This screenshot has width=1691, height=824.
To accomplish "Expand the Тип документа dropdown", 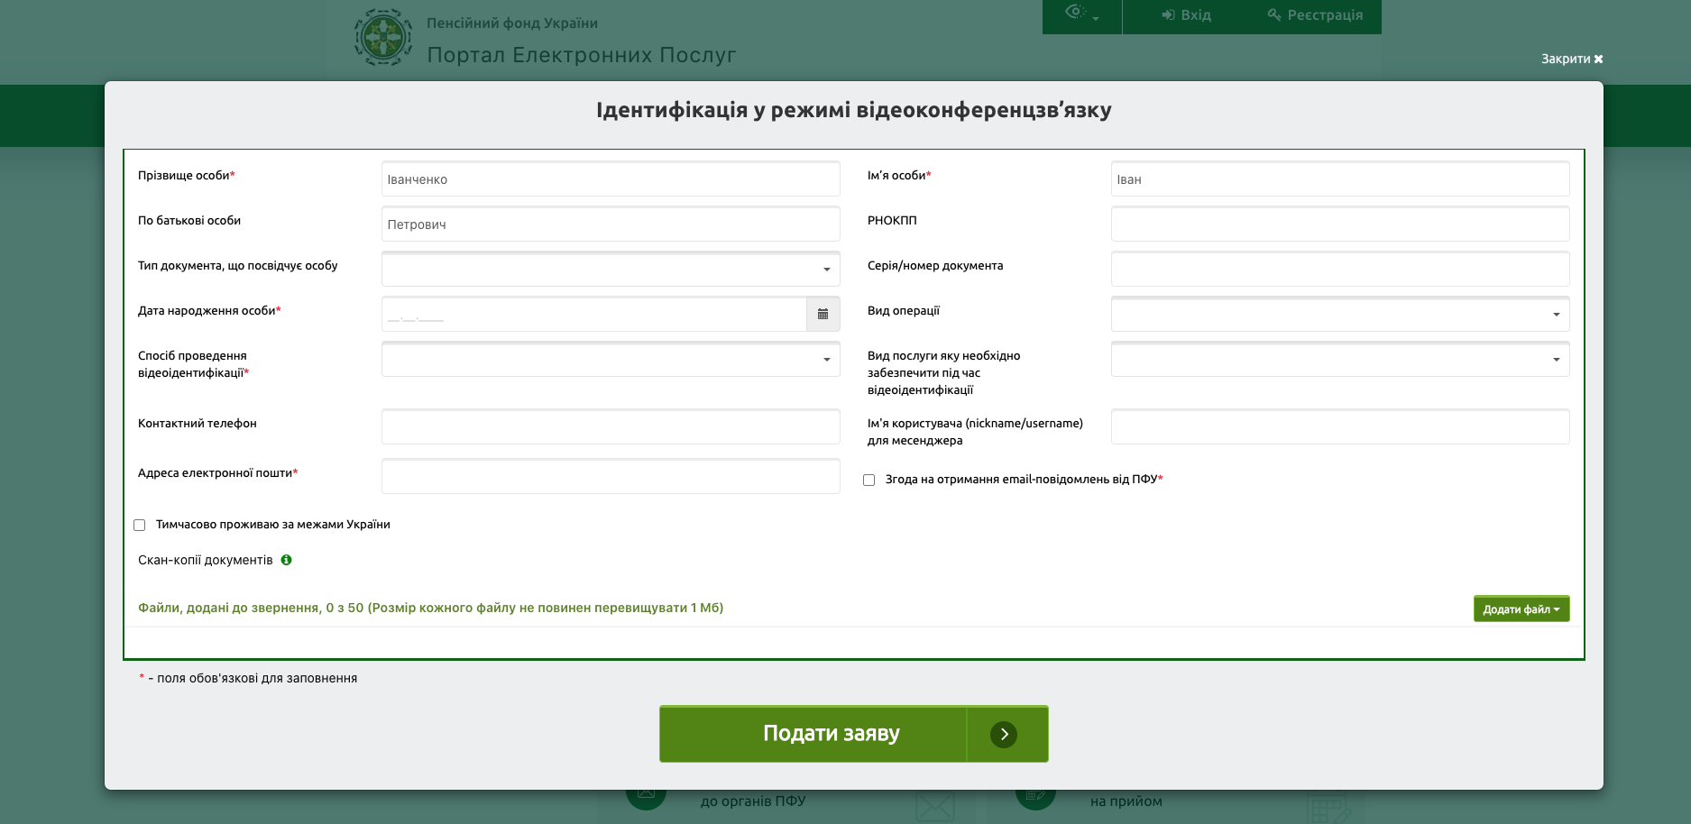I will (611, 270).
